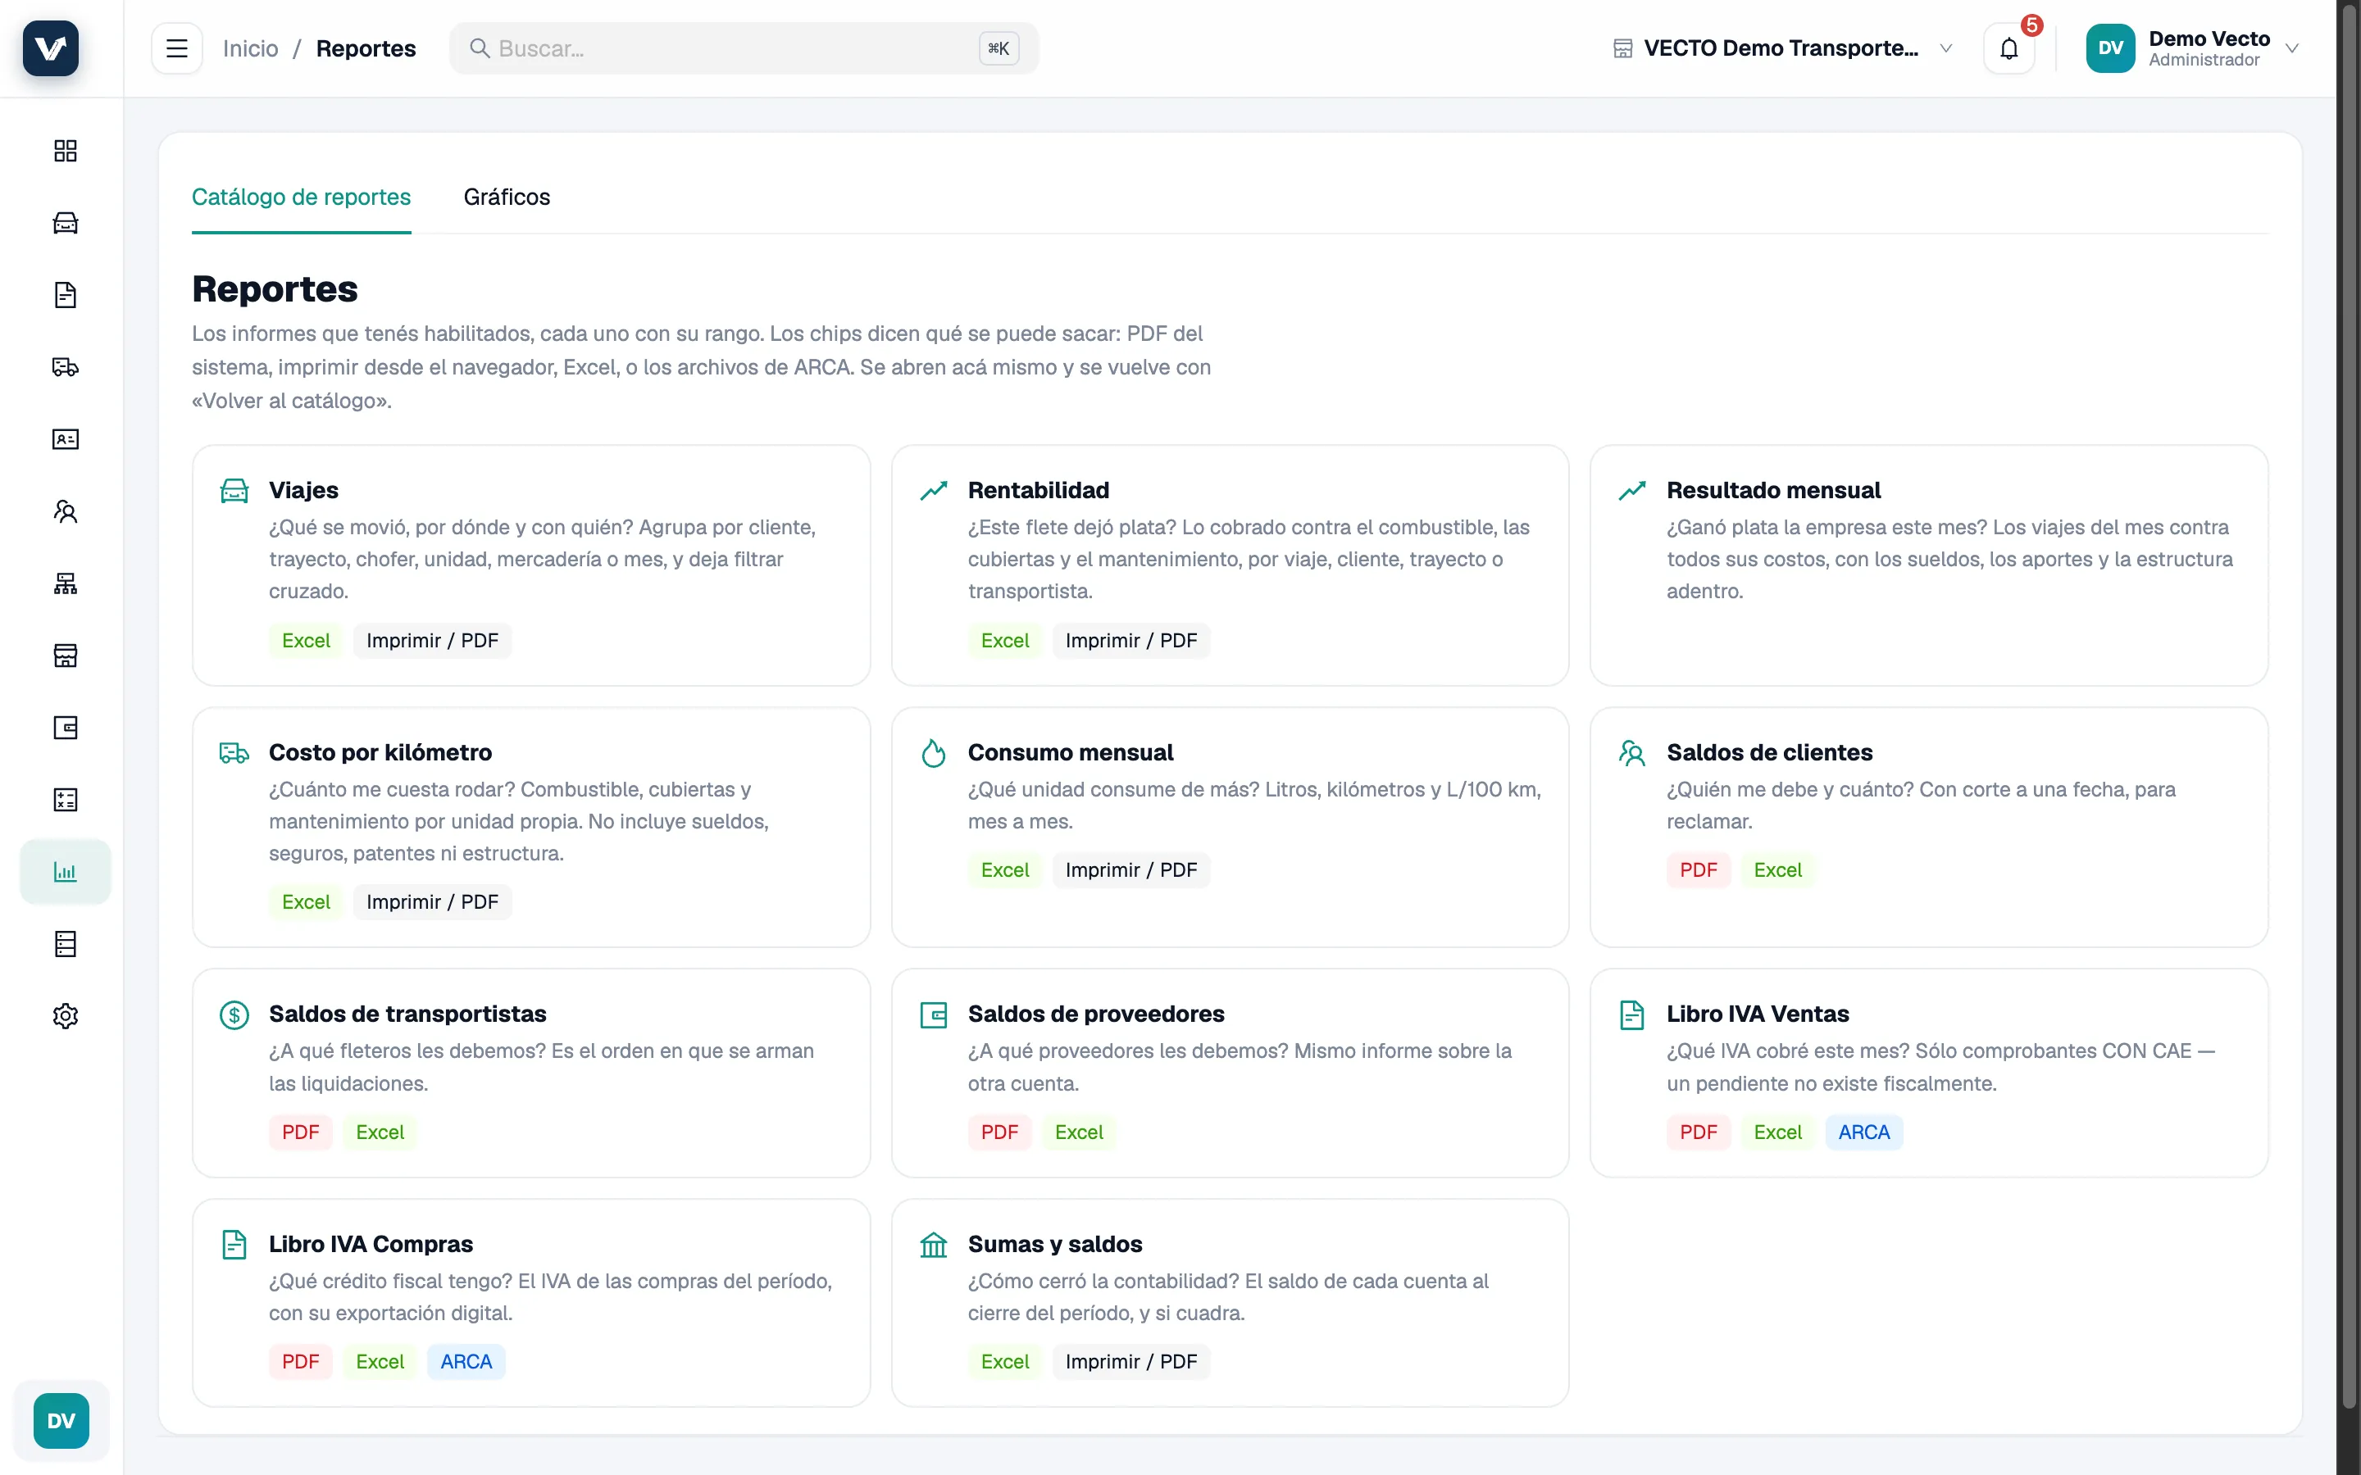Select the Catálogo de reportes tab
The image size is (2361, 1475).
point(302,197)
